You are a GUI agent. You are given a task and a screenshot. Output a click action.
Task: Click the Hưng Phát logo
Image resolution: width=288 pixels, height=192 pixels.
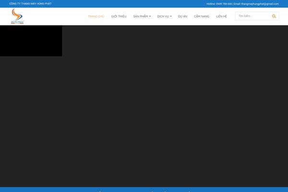tap(17, 16)
